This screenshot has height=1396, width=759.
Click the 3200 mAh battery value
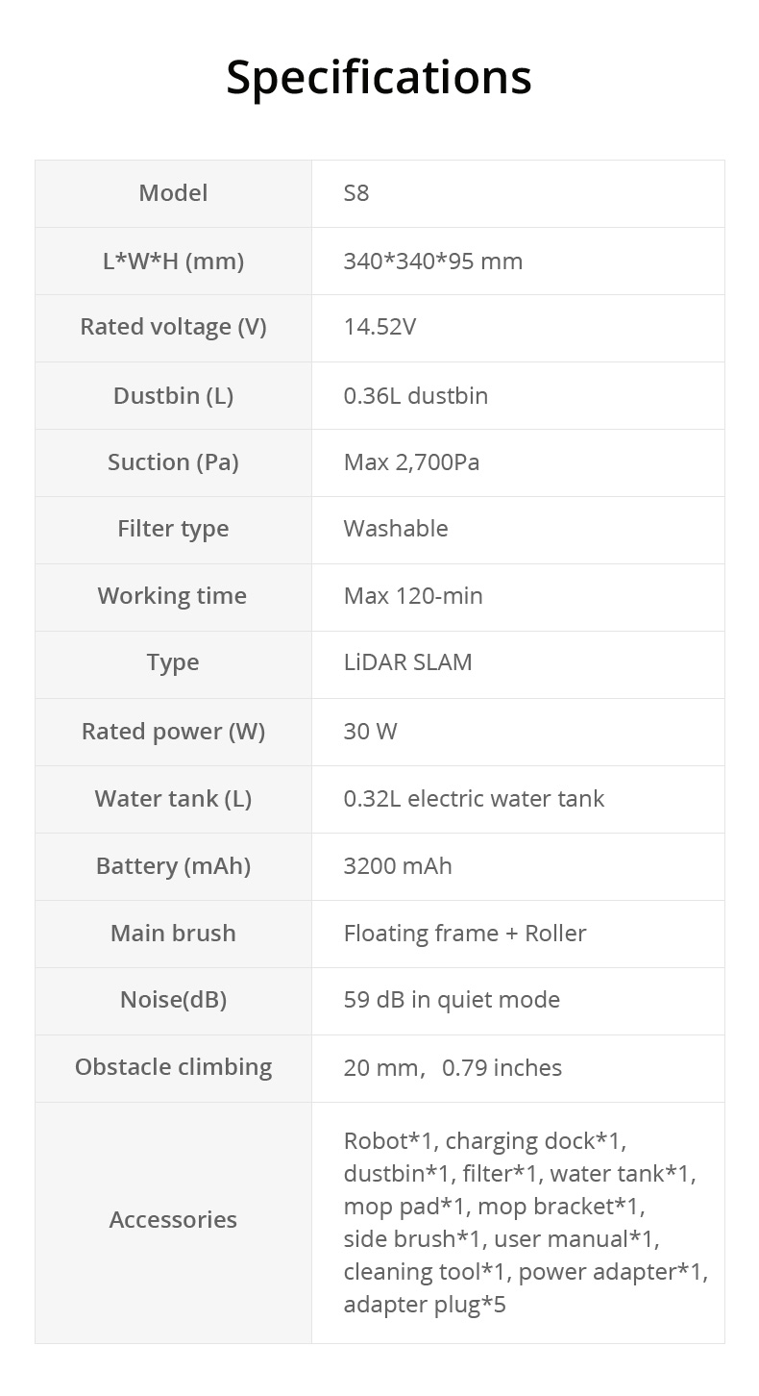(x=398, y=866)
